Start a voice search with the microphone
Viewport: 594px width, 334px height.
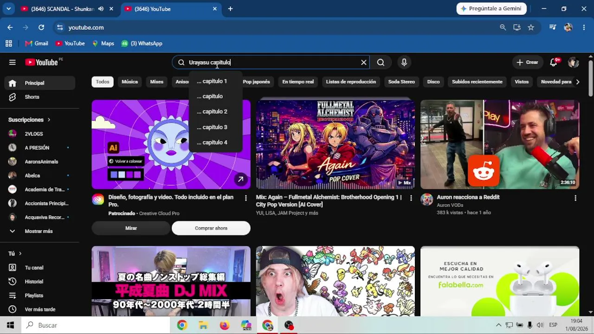(x=404, y=62)
